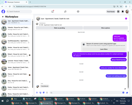This screenshot has height=105, width=132.
Task: Open Amy - House for rent conversation
Action: click(x=16, y=82)
